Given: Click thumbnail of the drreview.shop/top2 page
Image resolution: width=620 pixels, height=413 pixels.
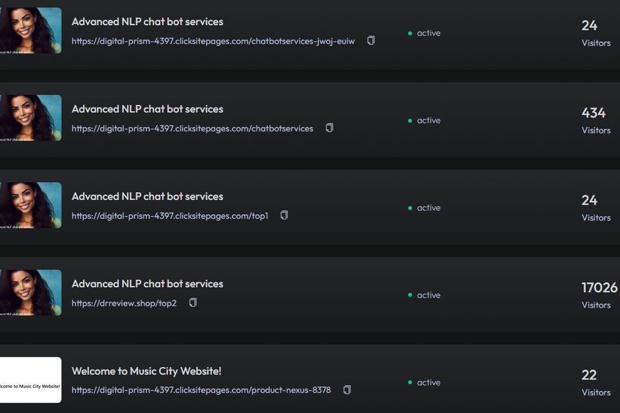Looking at the screenshot, I should tap(30, 292).
